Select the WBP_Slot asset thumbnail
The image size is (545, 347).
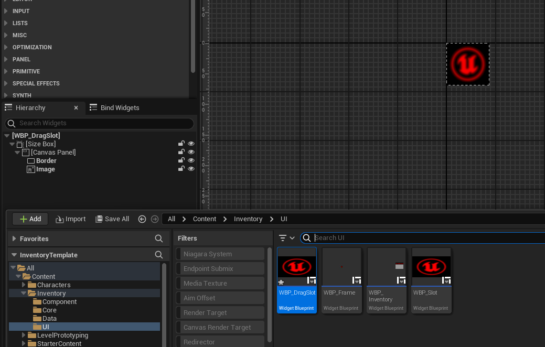tap(431, 280)
